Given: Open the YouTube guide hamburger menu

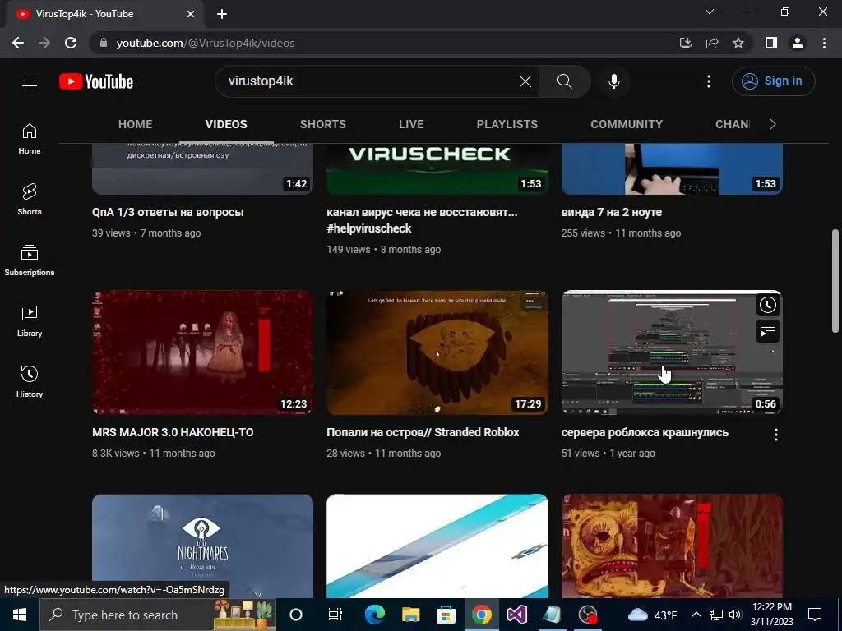Looking at the screenshot, I should [30, 81].
